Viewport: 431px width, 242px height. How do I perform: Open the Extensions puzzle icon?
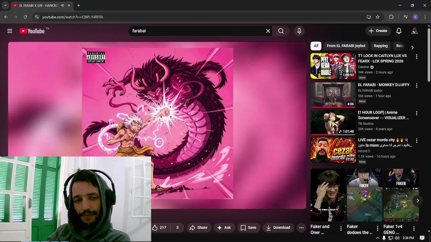tap(391, 17)
